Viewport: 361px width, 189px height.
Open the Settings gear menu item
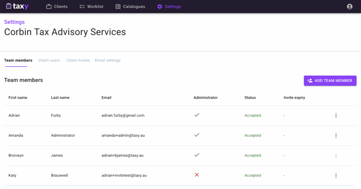point(169,6)
